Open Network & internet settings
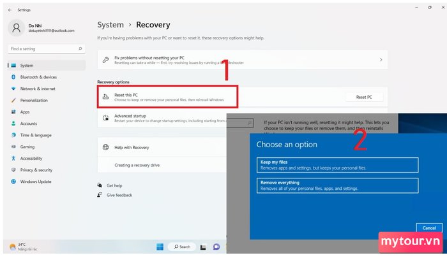Screen dimensions: 447x258 pyautogui.click(x=47, y=89)
